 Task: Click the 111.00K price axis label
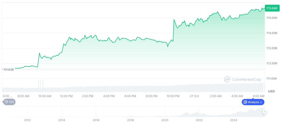pyautogui.click(x=272, y=79)
